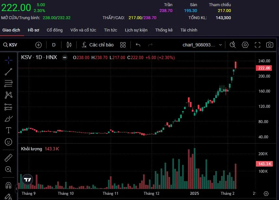Open the emoji icons tool
The width and height of the screenshot is (279, 200).
tap(8, 142)
